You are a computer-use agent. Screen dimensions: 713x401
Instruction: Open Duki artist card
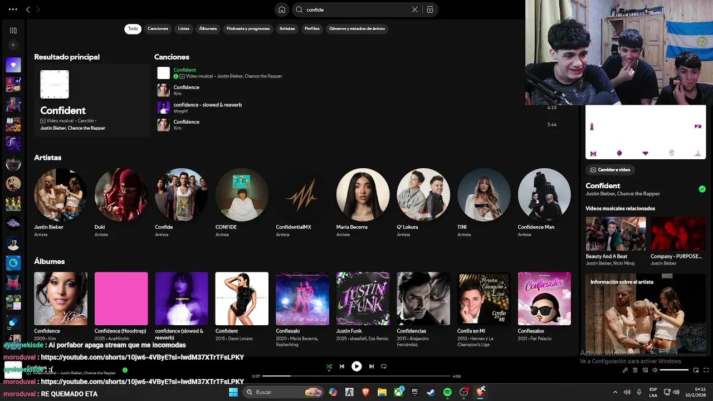(121, 202)
